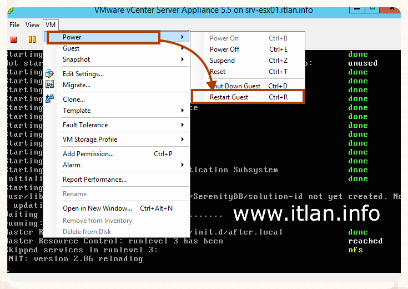Choose Power Off in the Power submenu
The height and width of the screenshot is (289, 408).
(224, 49)
